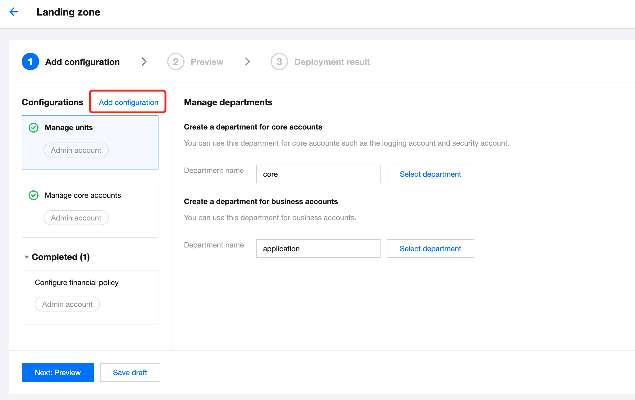Open the Configure financial policy item
Screen dimensions: 635x400
pos(77,283)
